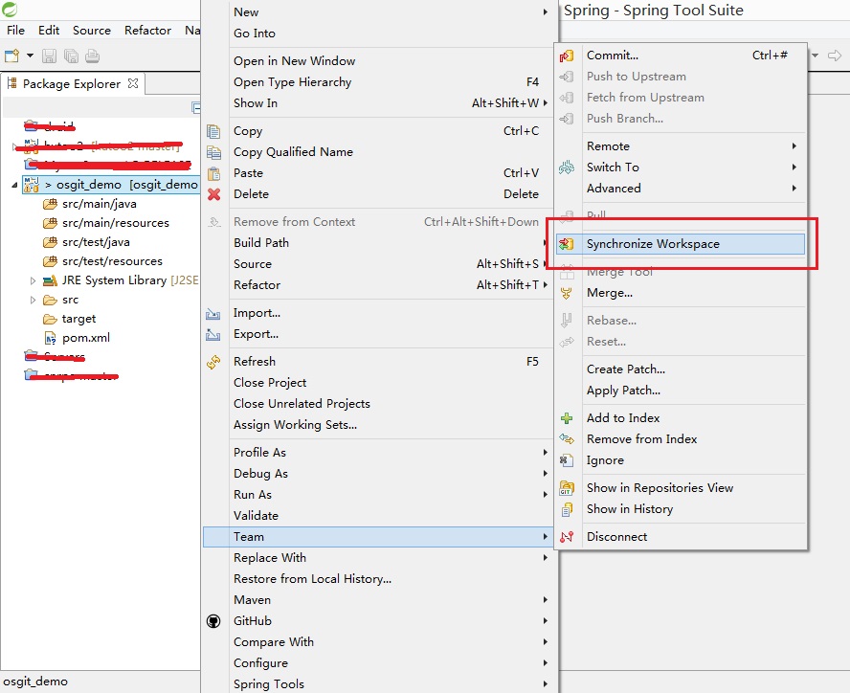
Task: Click the Copy icon in context menu
Action: 213,131
